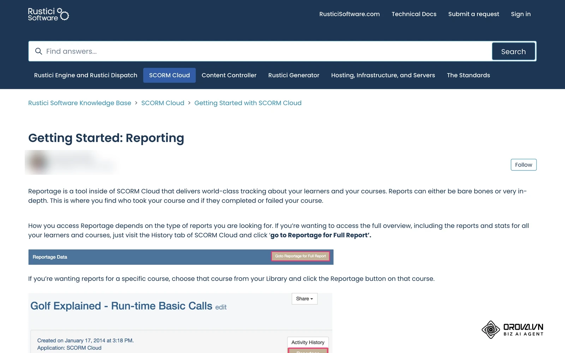The height and width of the screenshot is (353, 565).
Task: Click Sign in
Action: [x=521, y=14]
